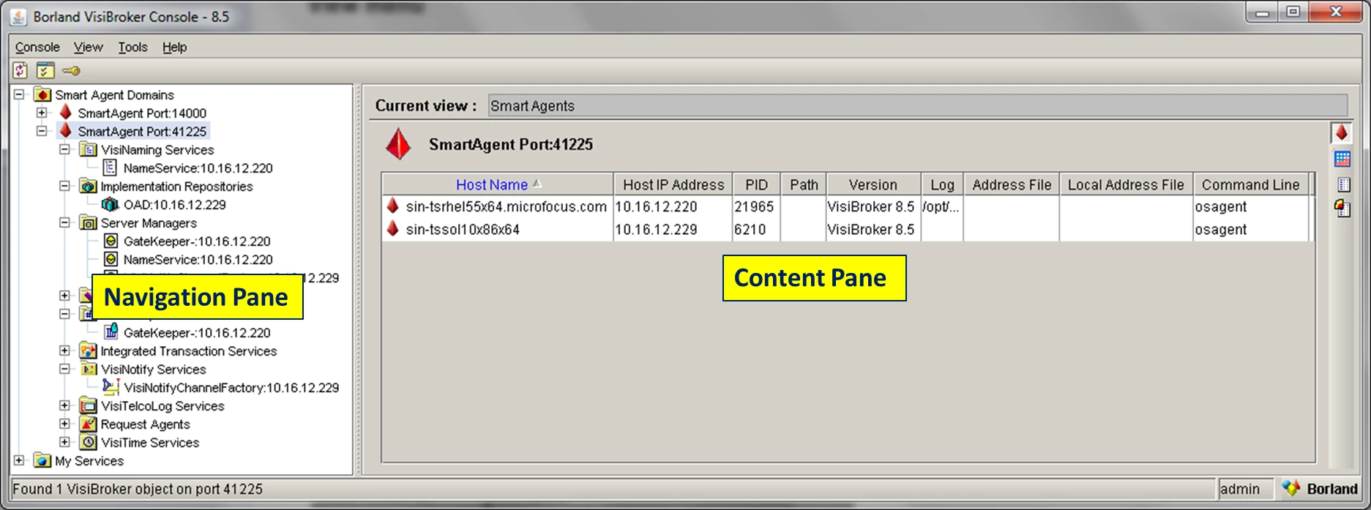Click the My Services folder icon
Viewport: 1371px width, 510px height.
(x=42, y=460)
